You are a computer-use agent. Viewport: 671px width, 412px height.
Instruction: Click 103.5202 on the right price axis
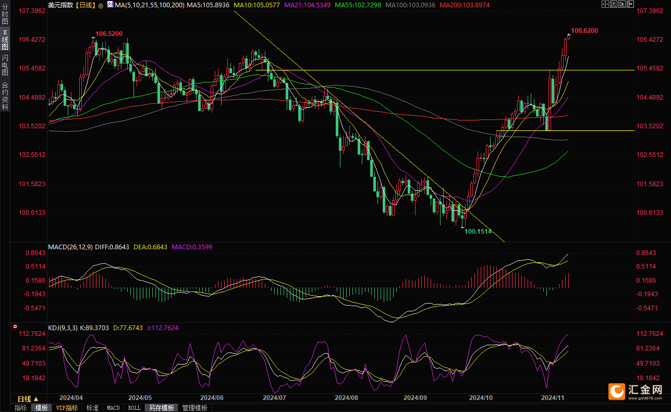[x=650, y=126]
